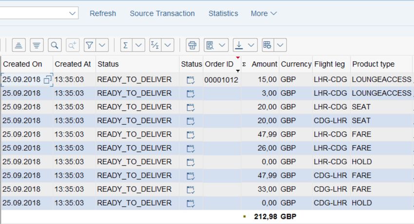Click the Export download icon
The image size is (414, 224).
(239, 45)
